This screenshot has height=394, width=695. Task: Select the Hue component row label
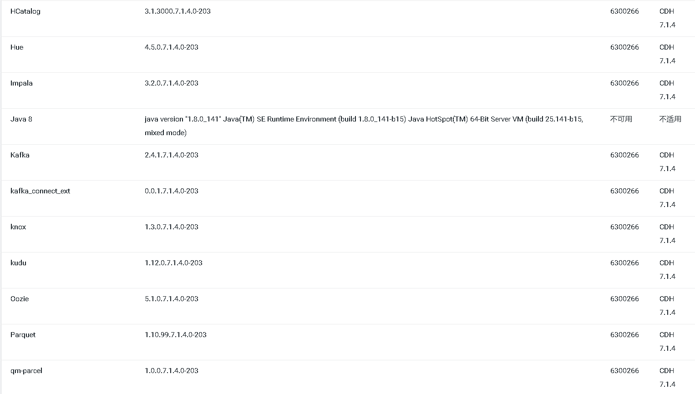tap(17, 47)
